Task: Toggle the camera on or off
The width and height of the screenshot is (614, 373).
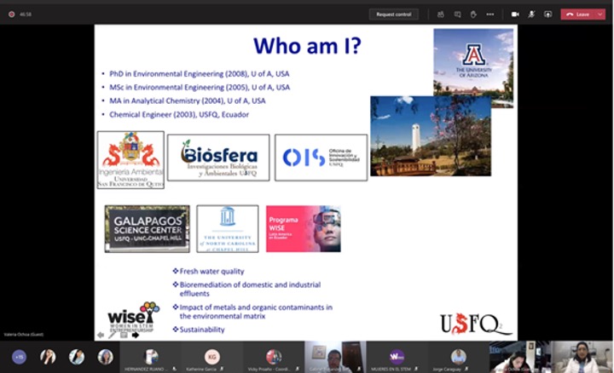Action: point(515,14)
